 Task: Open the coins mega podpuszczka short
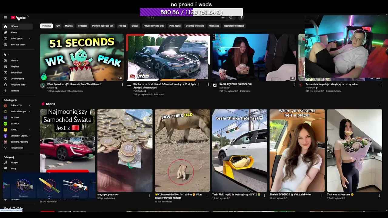coord(125,150)
